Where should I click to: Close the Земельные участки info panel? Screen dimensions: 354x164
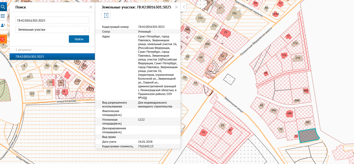[176, 7]
